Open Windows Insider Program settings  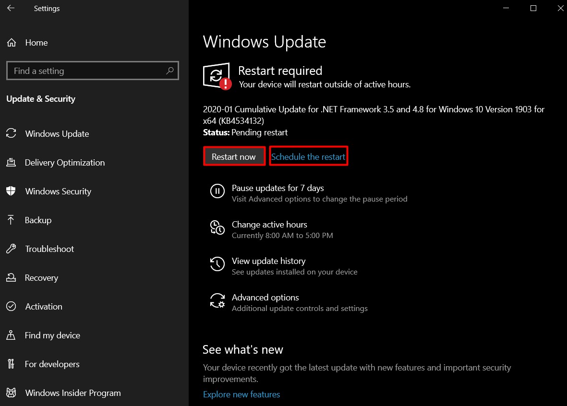pyautogui.click(x=73, y=393)
